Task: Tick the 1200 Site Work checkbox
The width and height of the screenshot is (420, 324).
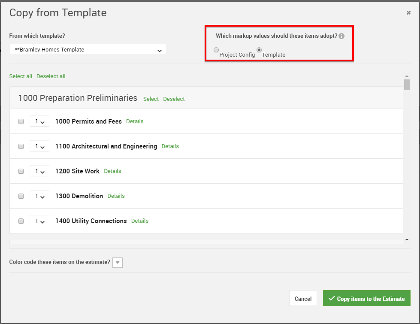Action: click(x=21, y=171)
